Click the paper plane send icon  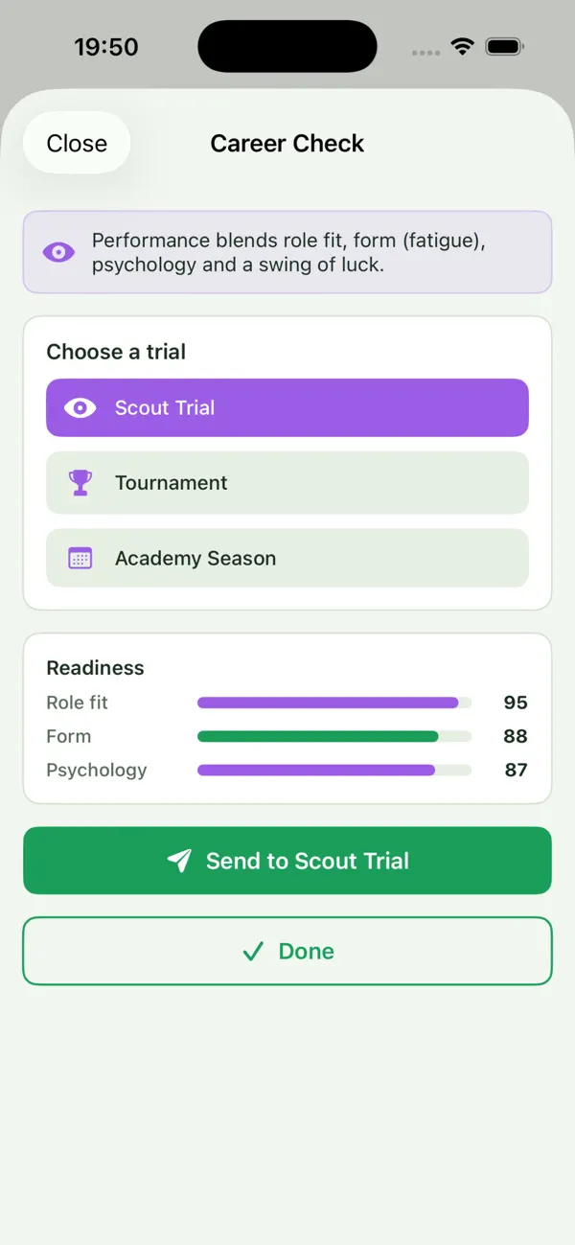coord(179,861)
